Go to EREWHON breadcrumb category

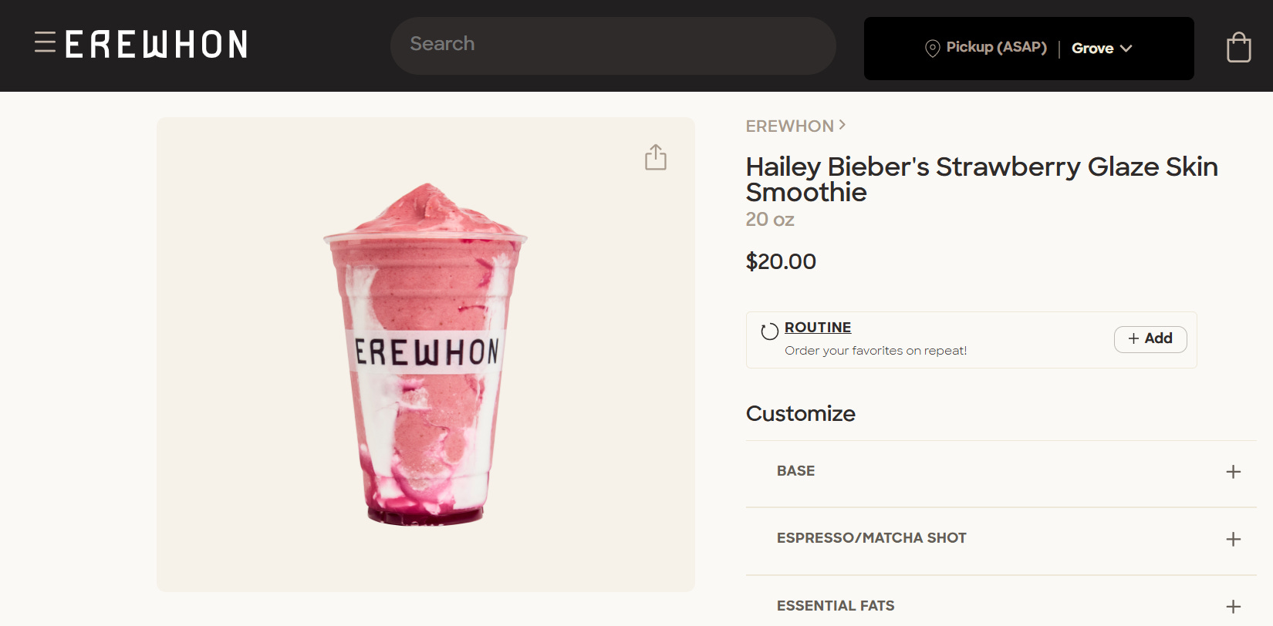click(x=789, y=126)
